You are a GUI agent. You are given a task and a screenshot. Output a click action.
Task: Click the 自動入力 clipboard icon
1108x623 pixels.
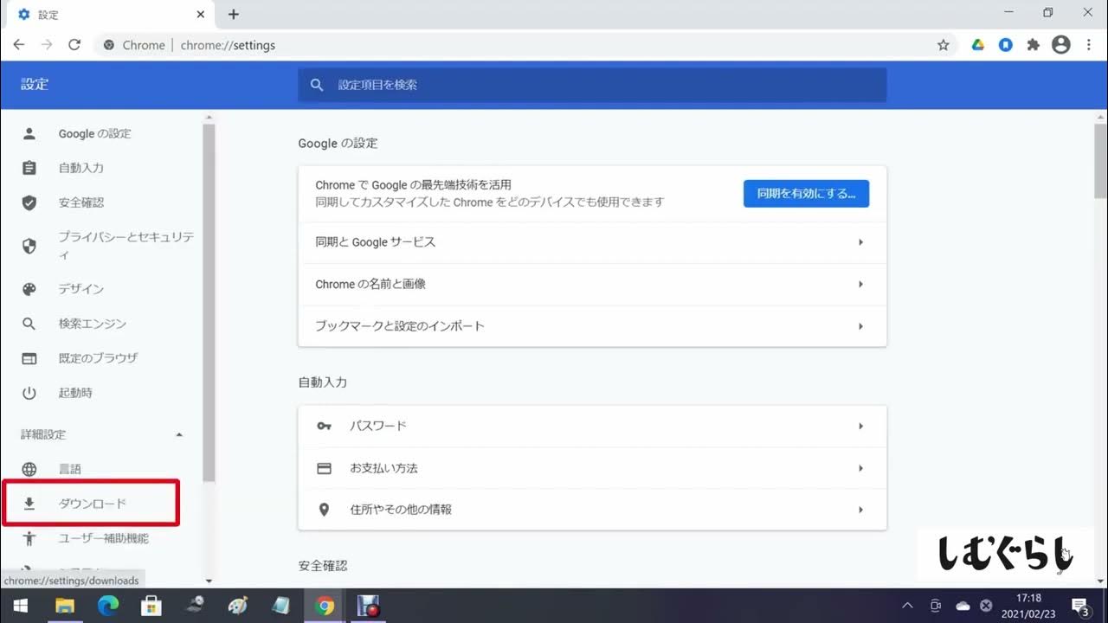[29, 168]
